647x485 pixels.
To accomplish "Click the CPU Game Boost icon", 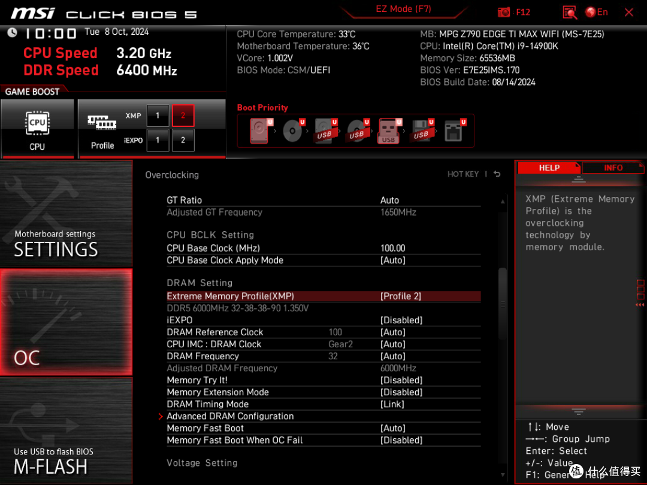I will pyautogui.click(x=38, y=128).
